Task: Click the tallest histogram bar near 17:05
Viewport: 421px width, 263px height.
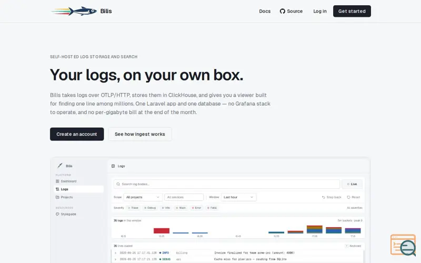Action: [x=314, y=229]
